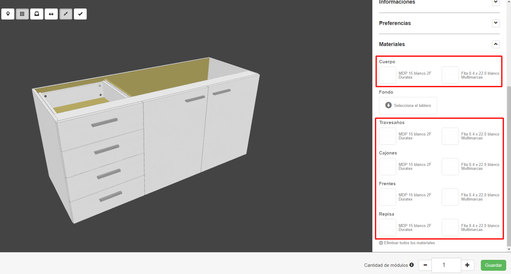The height and width of the screenshot is (274, 511).
Task: Click the Frentes section label
Action: [x=387, y=184]
